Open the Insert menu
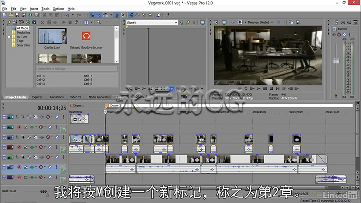361x203 pixels. [x=34, y=9]
